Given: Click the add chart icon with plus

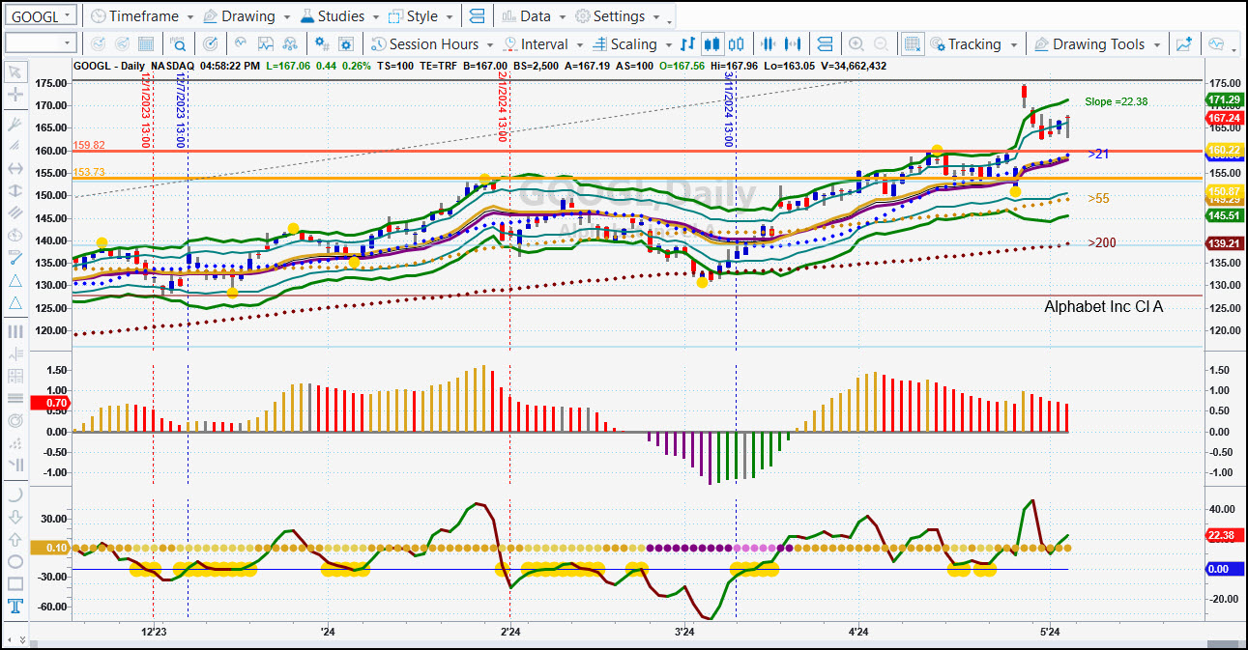Looking at the screenshot, I should tap(1184, 44).
